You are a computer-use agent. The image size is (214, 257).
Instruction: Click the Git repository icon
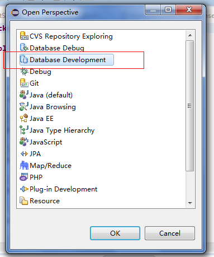[24, 83]
